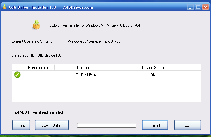
Task: Click the blank column header after Device Status
Action: (195, 68)
